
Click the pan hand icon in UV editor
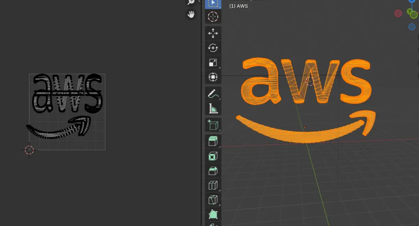[x=191, y=14]
